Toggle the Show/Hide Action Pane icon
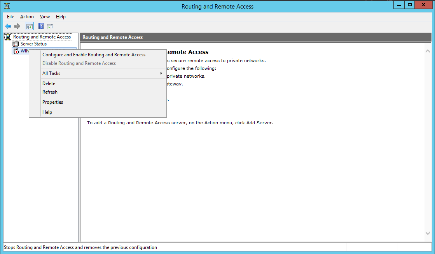Screen dimensions: 435x254 click(50, 27)
